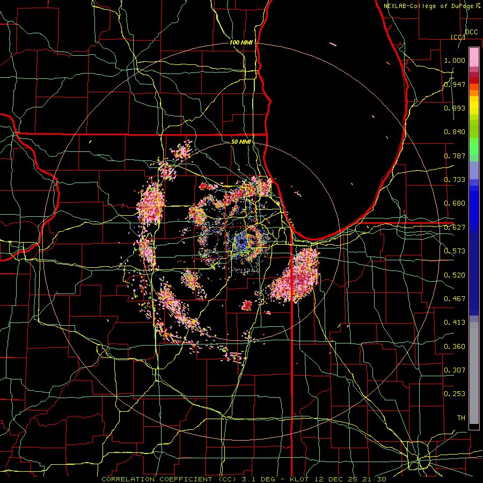Pick the bright blue color bar segment
This screenshot has height=483, width=483.
pyautogui.click(x=474, y=209)
